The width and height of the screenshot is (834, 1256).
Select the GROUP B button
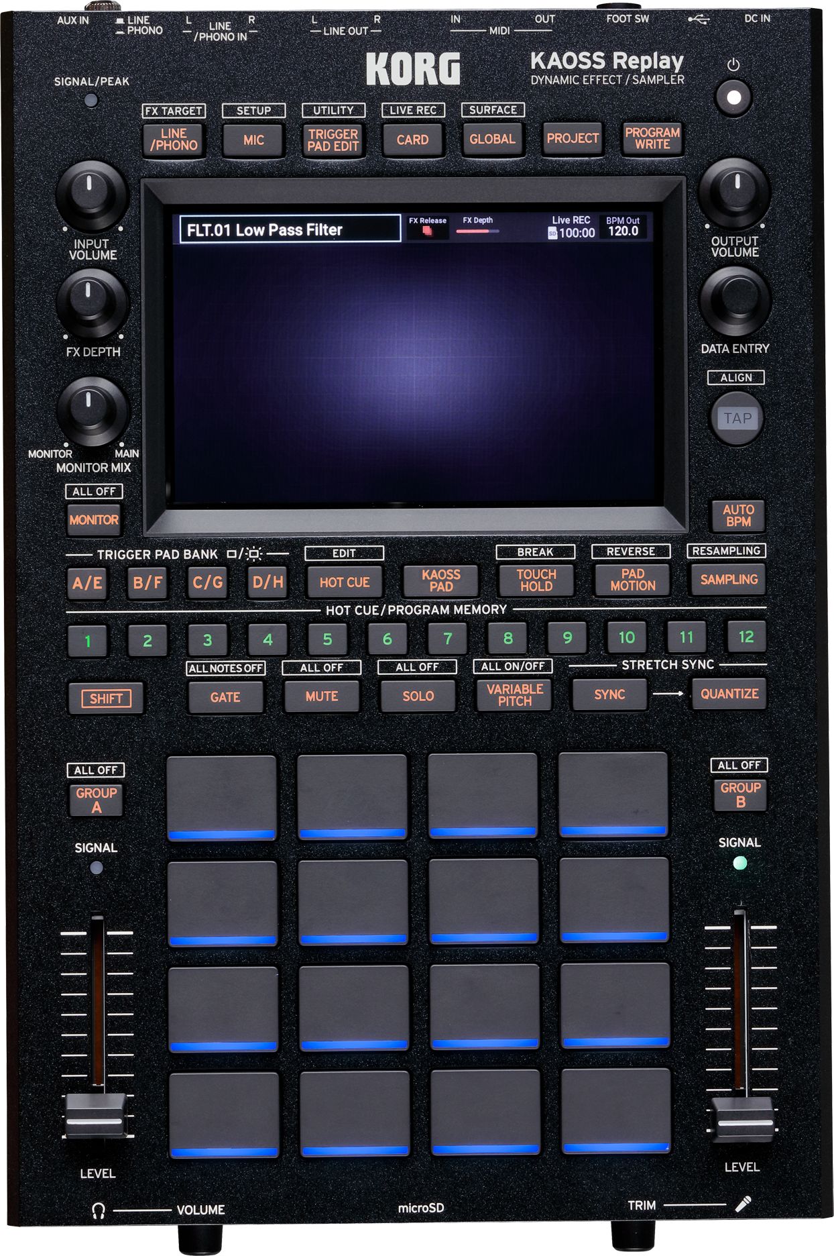coord(741,794)
